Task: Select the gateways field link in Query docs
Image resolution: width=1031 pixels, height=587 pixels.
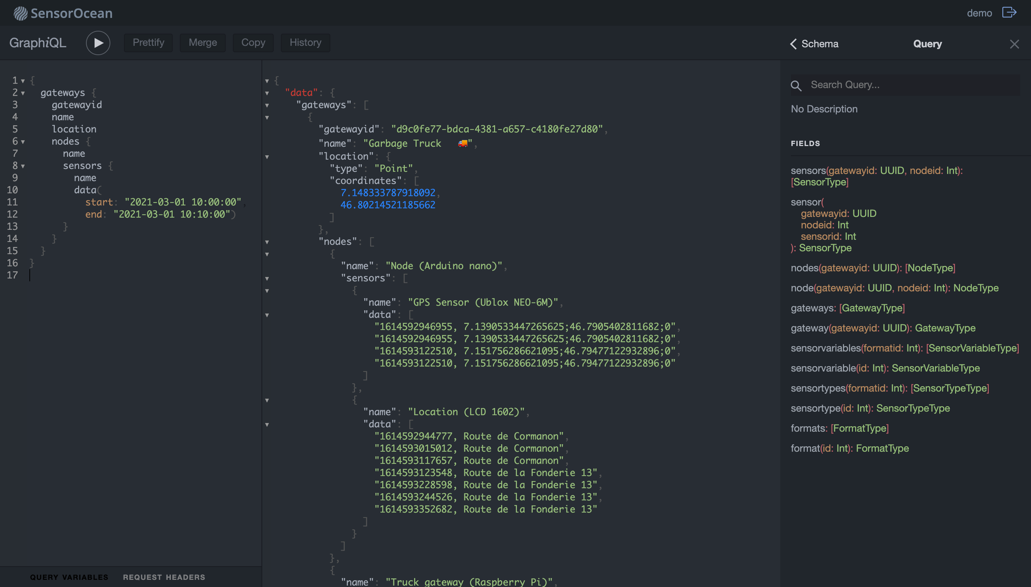Action: coord(811,307)
